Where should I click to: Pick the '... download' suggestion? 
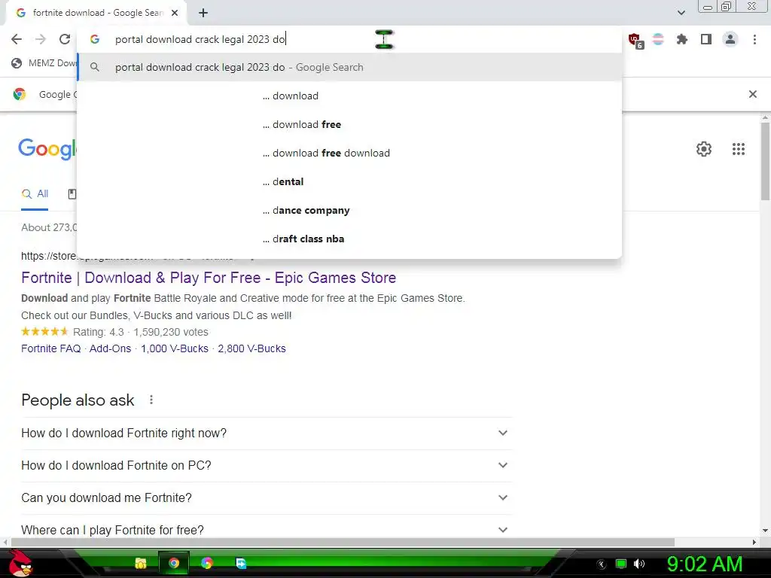[x=349, y=96]
